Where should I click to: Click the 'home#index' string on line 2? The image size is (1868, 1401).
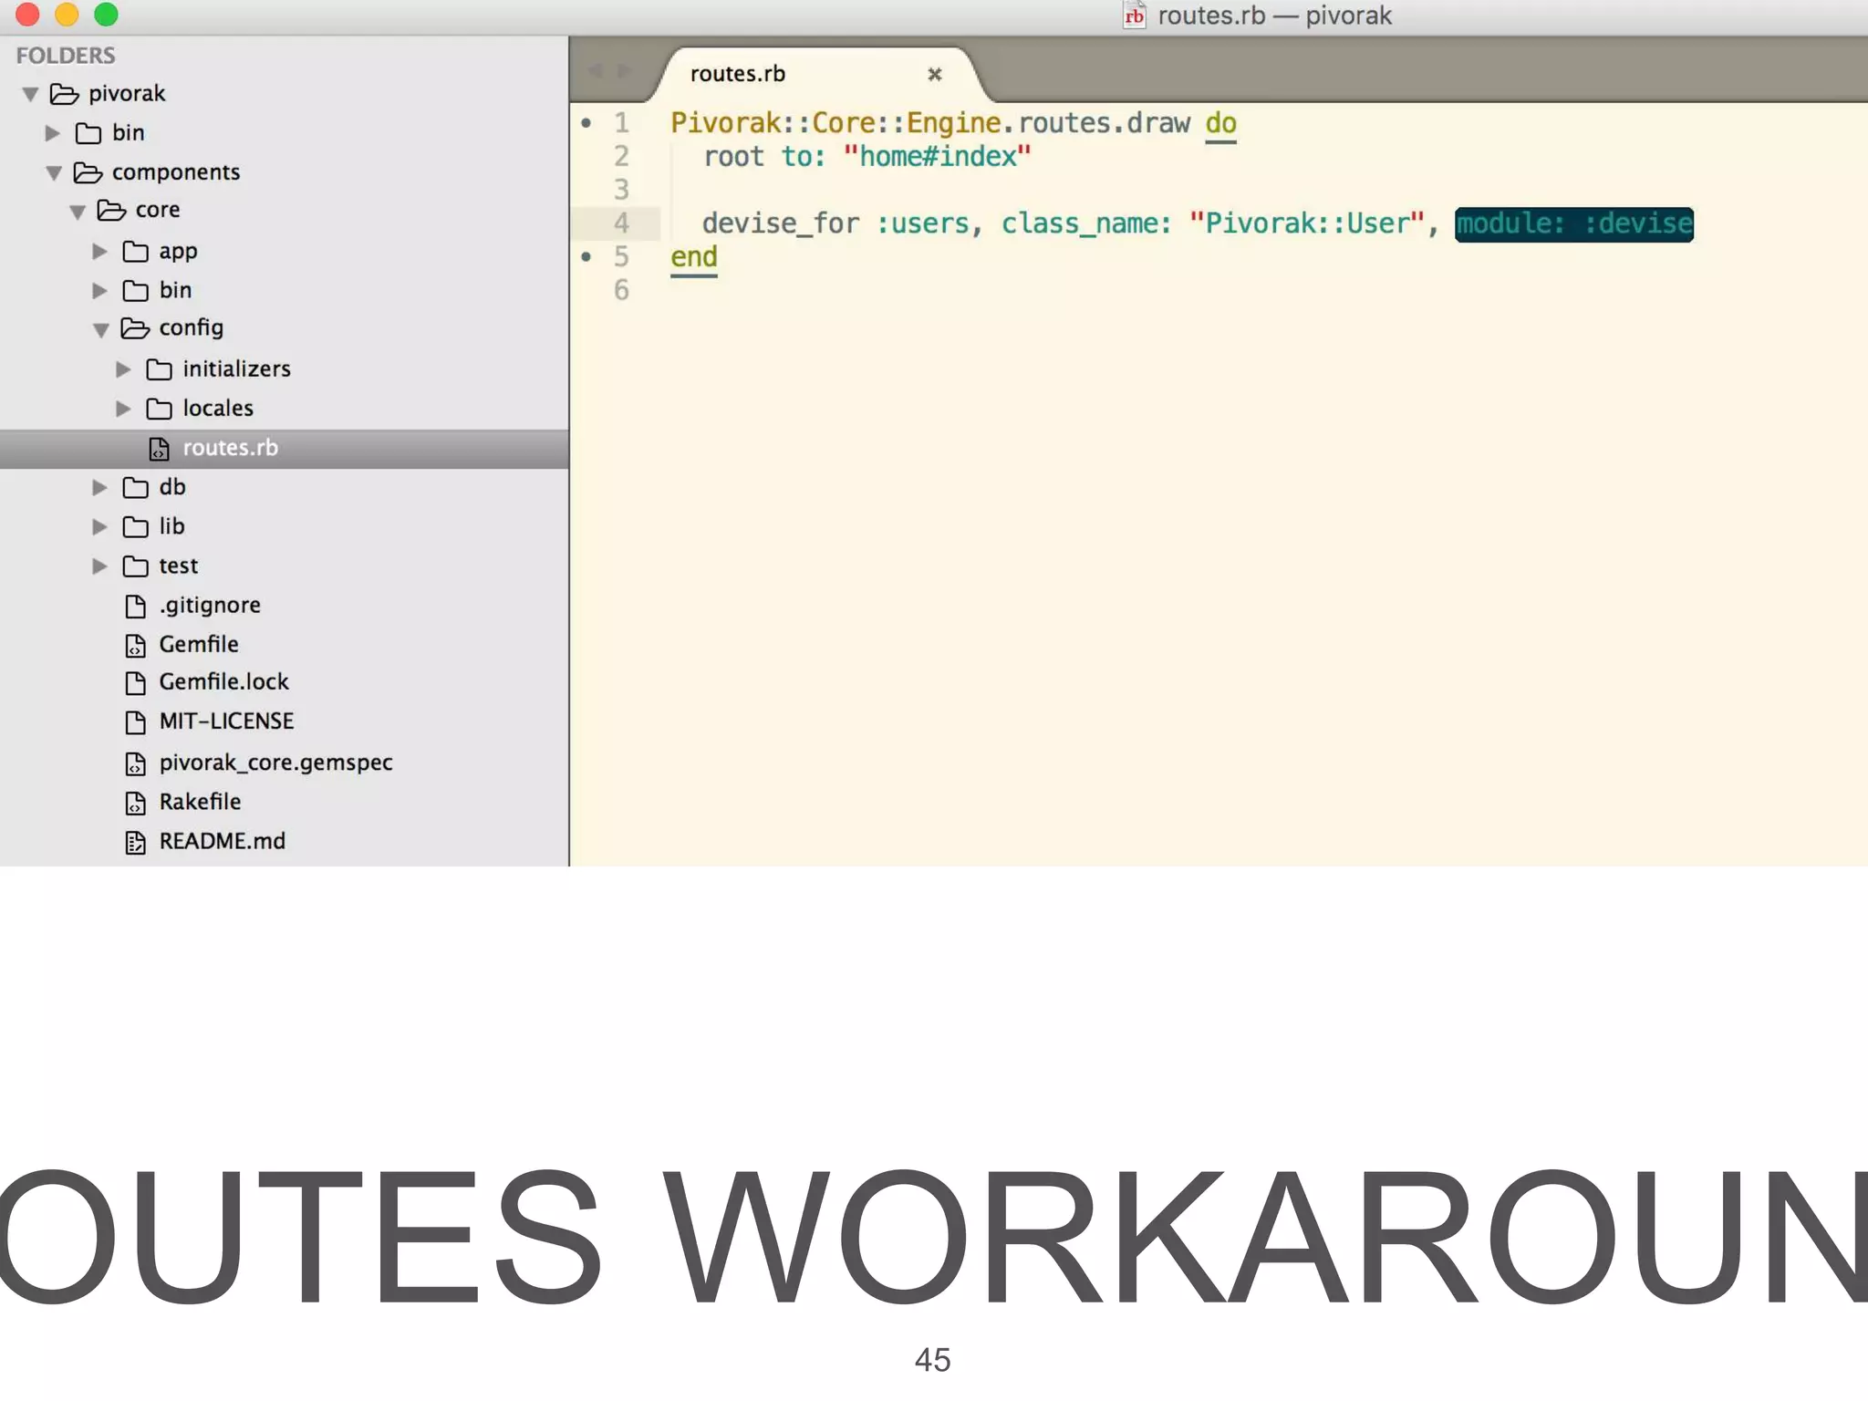(937, 157)
